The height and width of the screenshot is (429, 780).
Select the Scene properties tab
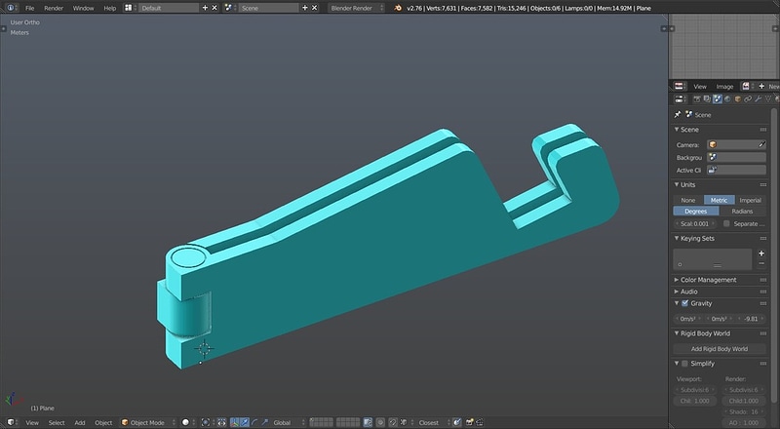click(718, 99)
